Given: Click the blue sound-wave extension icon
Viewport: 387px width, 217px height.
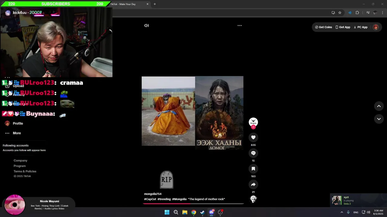Looking at the screenshot, I should tap(350, 13).
